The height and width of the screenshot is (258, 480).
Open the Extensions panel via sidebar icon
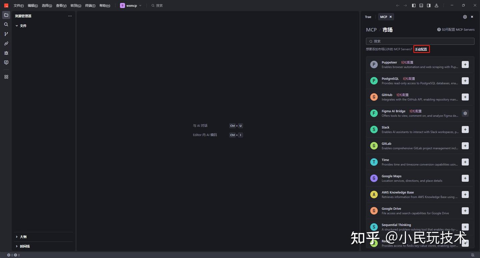6,77
